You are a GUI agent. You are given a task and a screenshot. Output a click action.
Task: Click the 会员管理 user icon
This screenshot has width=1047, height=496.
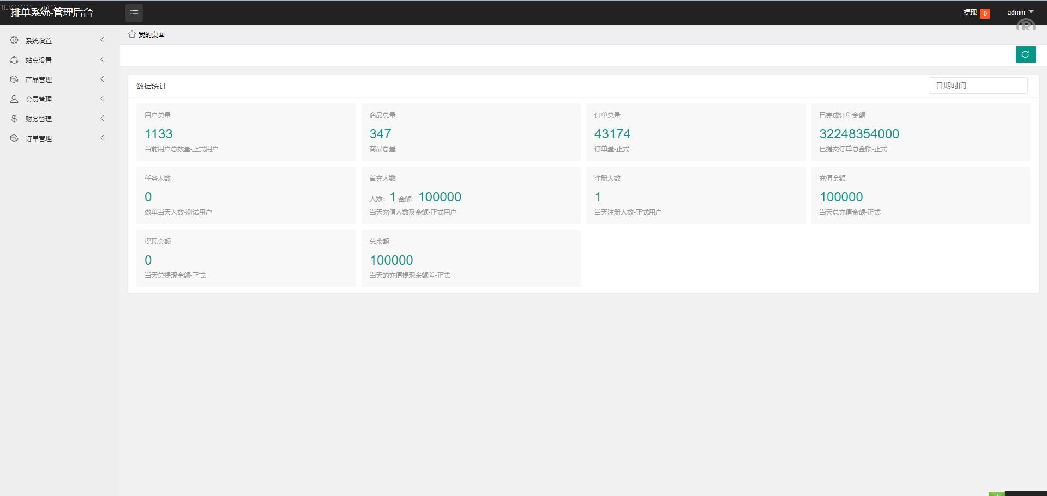point(14,99)
